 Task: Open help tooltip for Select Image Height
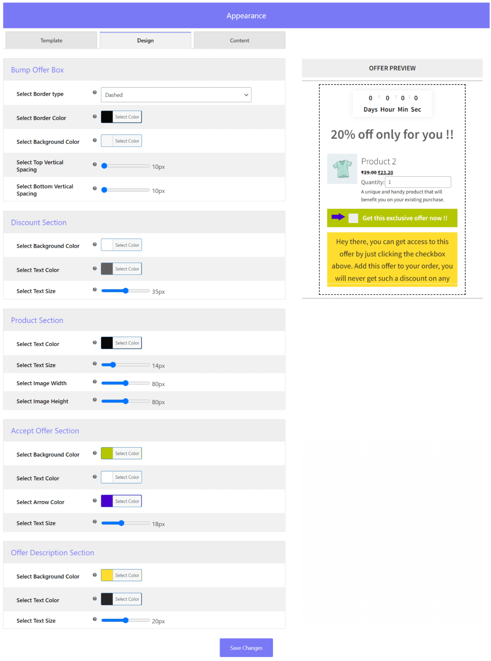(95, 400)
